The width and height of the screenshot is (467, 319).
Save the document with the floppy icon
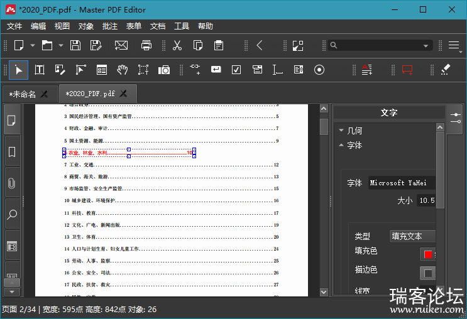(75, 46)
